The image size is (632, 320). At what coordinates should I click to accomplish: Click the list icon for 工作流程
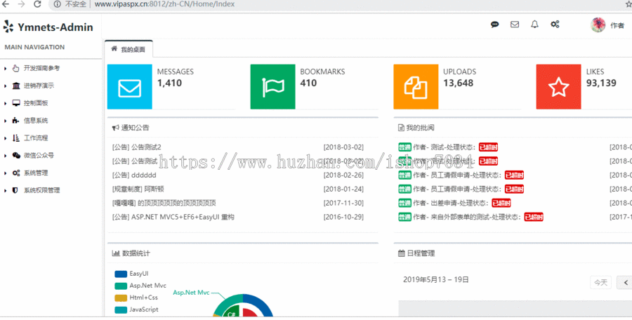(x=15, y=138)
